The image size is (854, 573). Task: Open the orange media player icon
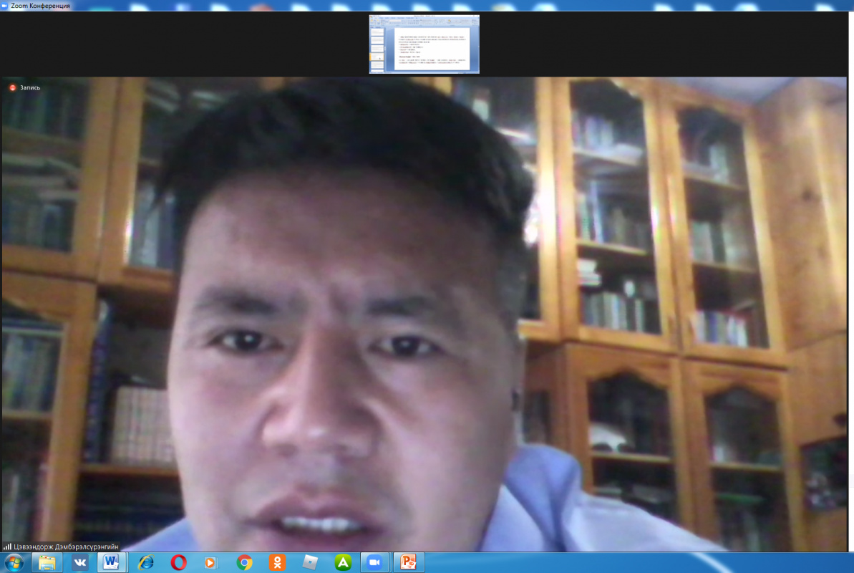pyautogui.click(x=211, y=563)
